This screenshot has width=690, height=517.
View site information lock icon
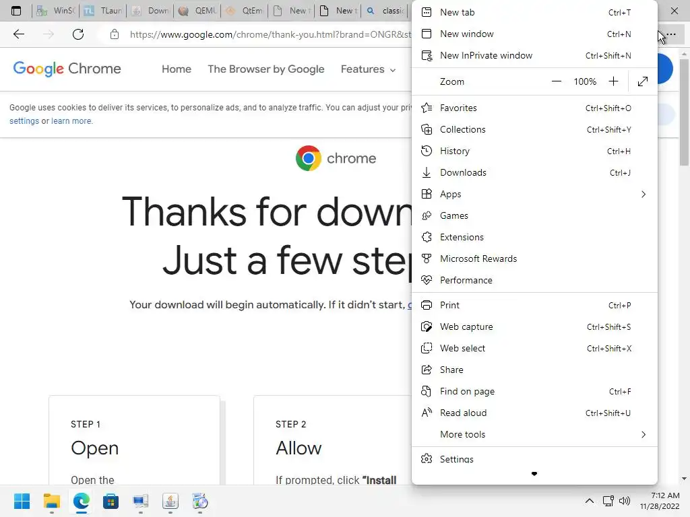point(115,34)
